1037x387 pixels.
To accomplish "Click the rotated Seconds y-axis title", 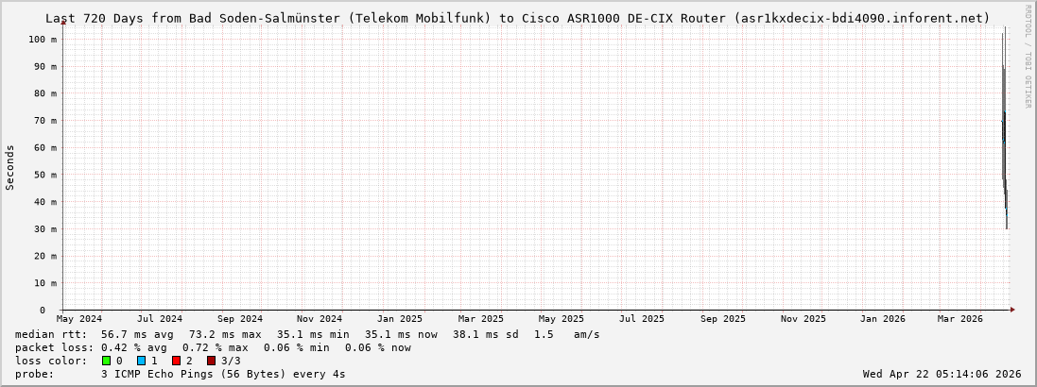I will coord(10,167).
